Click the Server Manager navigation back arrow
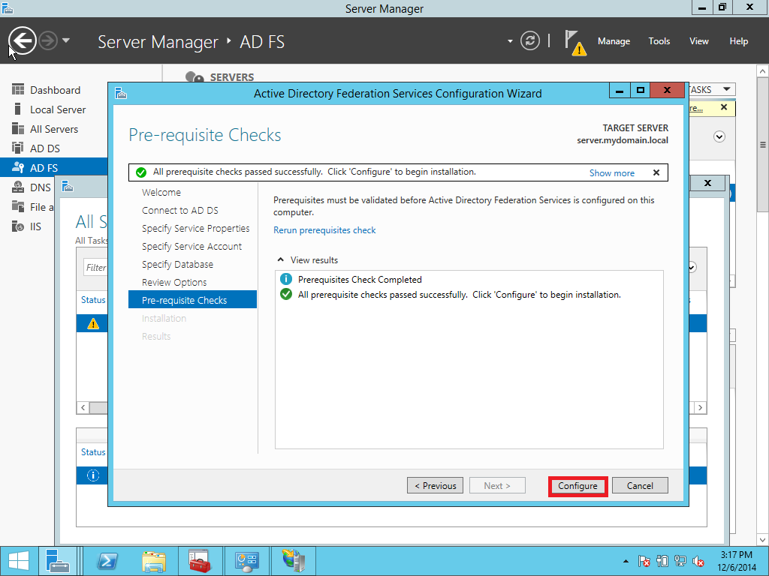This screenshot has height=576, width=769. [21, 40]
